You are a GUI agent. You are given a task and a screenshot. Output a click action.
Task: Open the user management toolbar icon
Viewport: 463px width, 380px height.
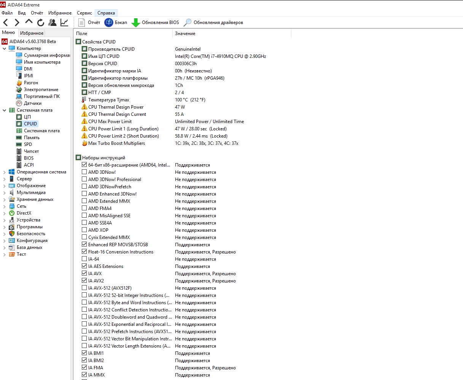point(53,22)
